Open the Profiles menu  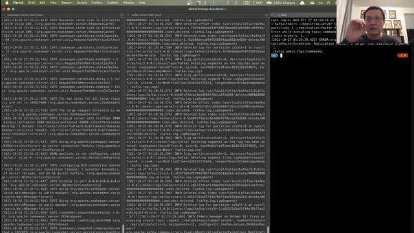(97, 3)
